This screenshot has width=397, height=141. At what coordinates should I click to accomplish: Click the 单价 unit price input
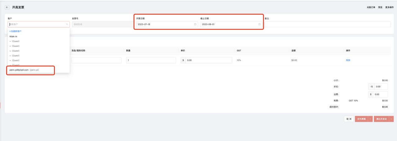point(209,60)
